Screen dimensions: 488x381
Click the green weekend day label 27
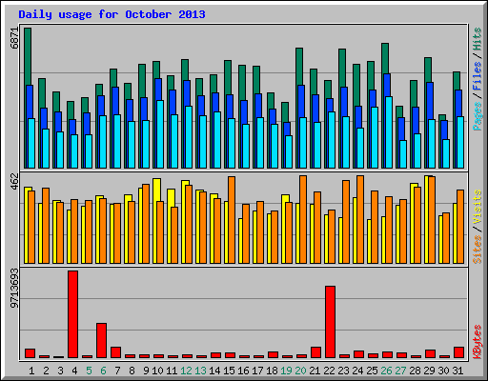[x=400, y=371]
